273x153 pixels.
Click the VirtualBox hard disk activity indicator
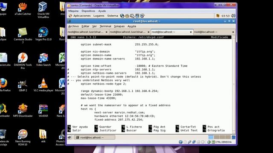[x=180, y=142]
